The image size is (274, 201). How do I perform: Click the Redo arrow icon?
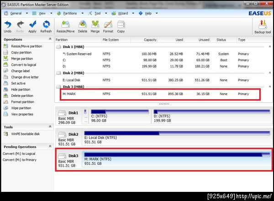click(20, 24)
